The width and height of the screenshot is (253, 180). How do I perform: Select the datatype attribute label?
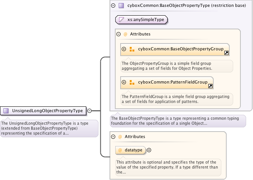133,150
